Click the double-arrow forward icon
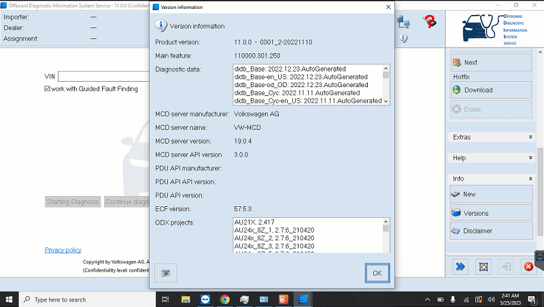 (460, 266)
